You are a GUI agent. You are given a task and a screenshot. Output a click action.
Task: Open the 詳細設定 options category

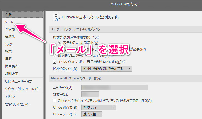pyautogui.click(x=12, y=73)
